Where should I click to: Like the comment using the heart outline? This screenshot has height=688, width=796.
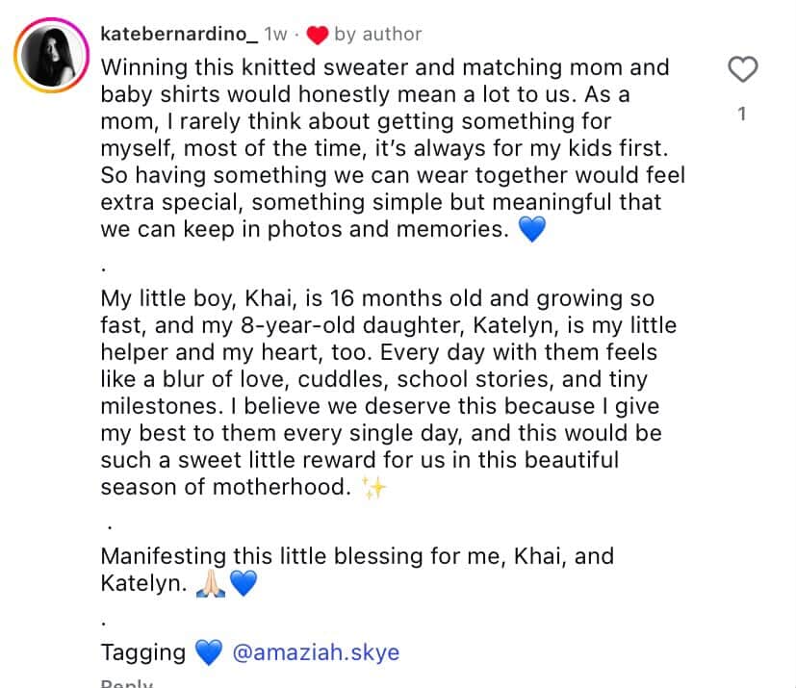[741, 69]
